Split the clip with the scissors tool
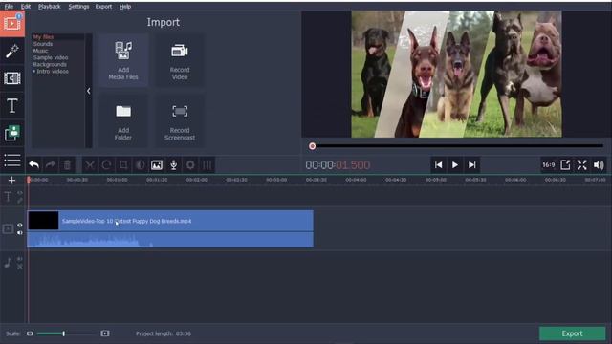 pos(90,165)
